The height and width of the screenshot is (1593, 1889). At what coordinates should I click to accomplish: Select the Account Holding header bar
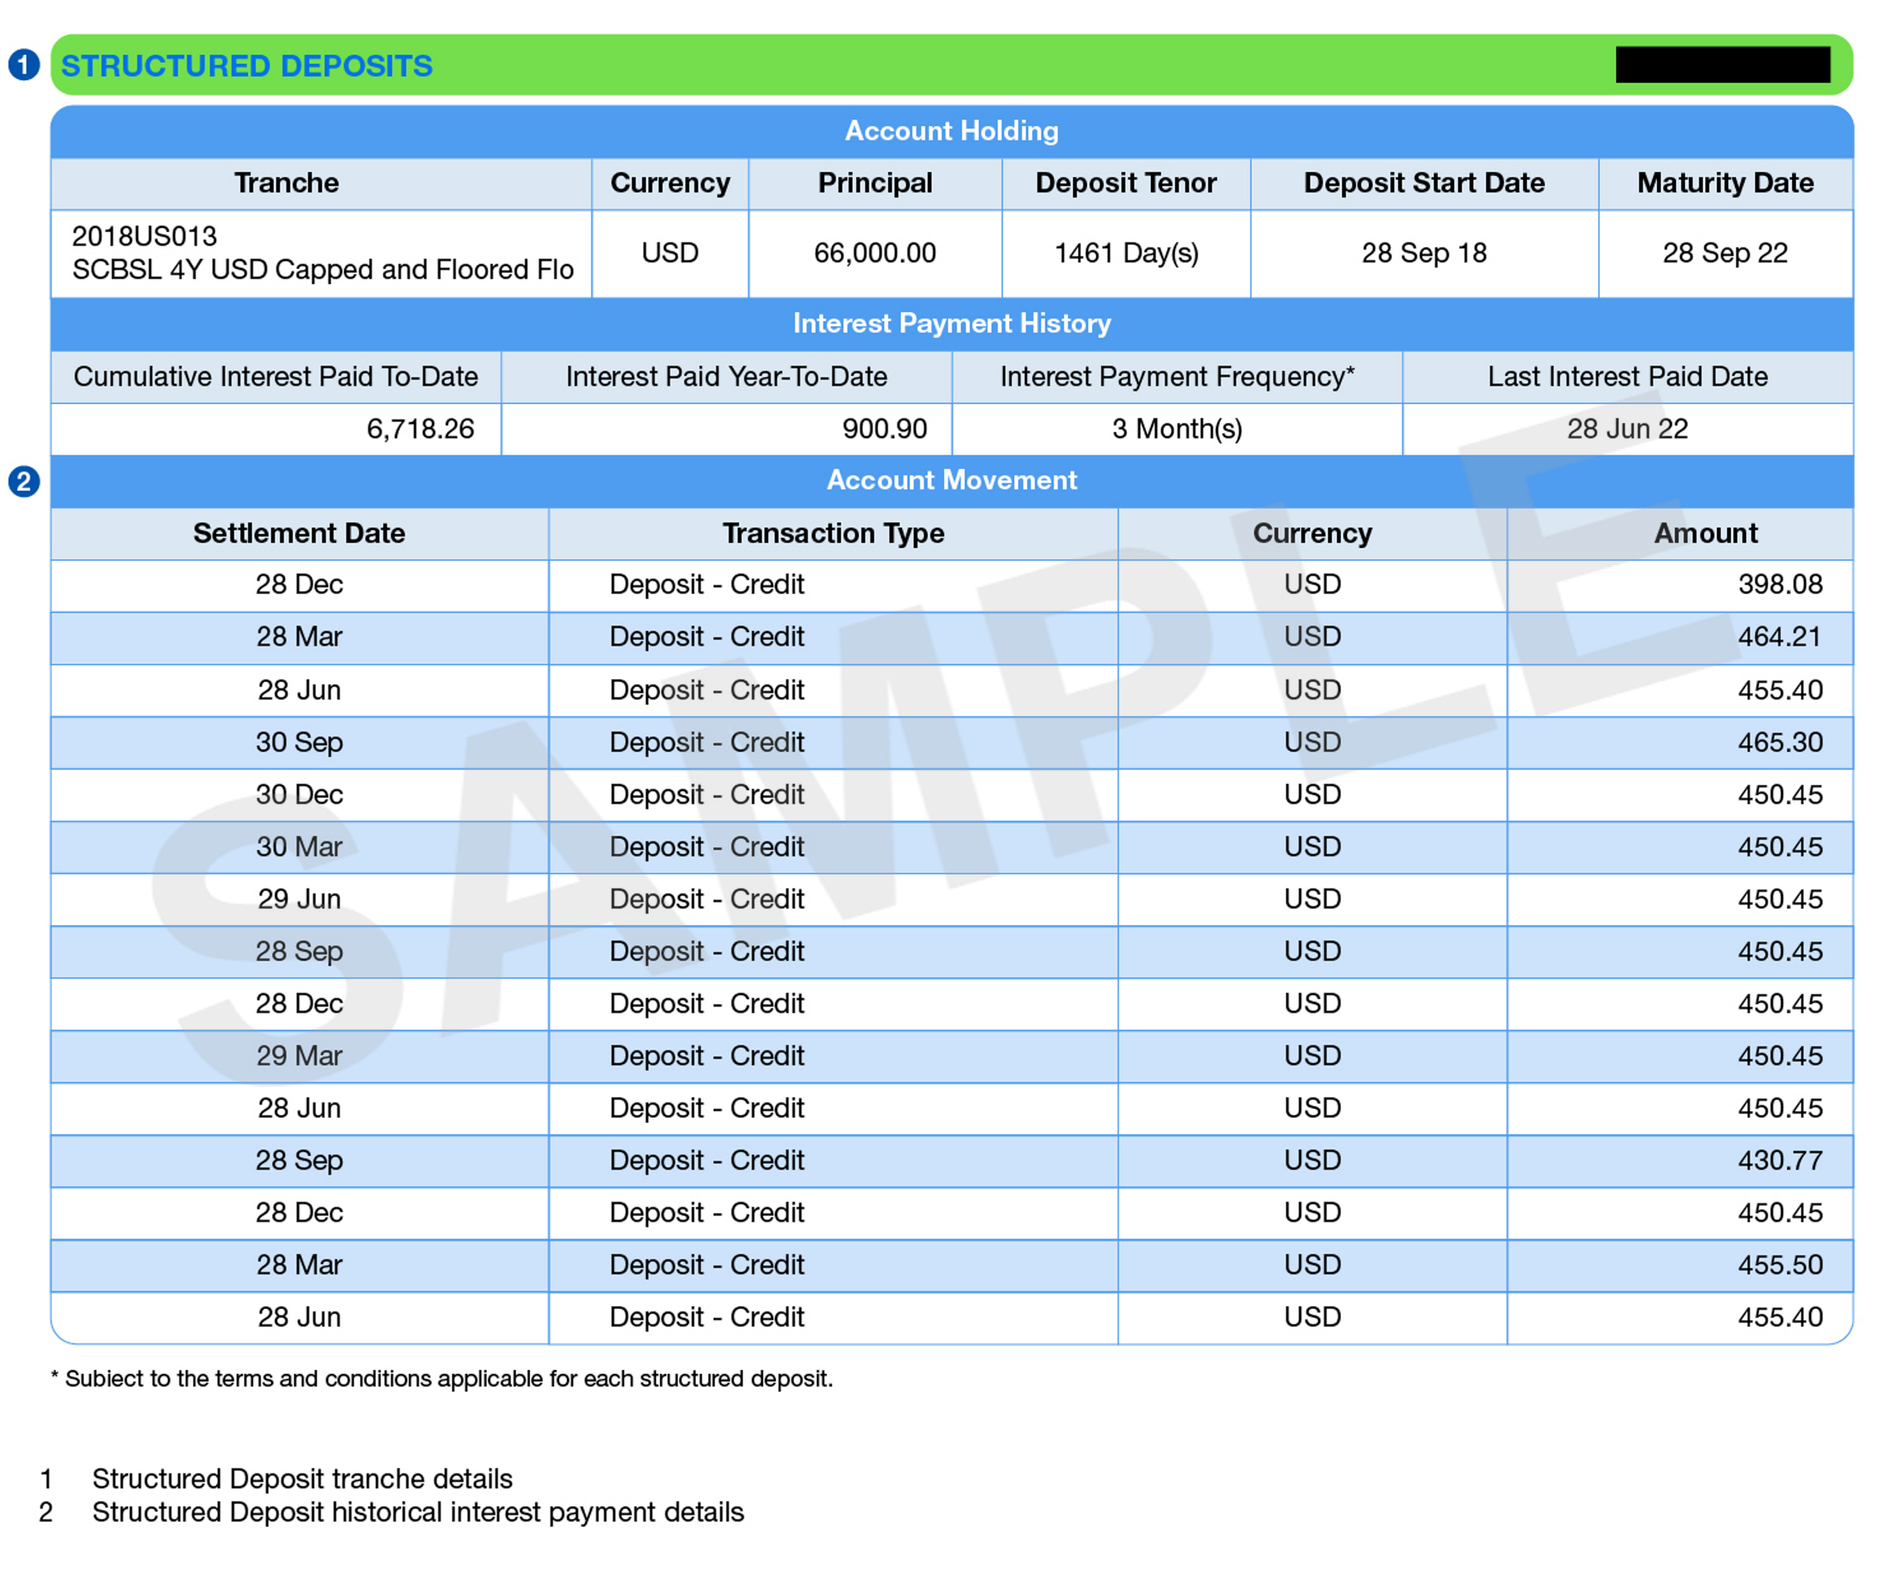click(x=952, y=132)
